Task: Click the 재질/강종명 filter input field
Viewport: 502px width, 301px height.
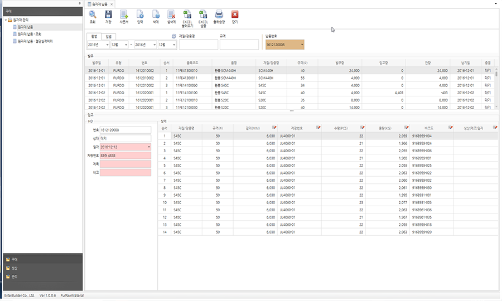Action: click(199, 45)
